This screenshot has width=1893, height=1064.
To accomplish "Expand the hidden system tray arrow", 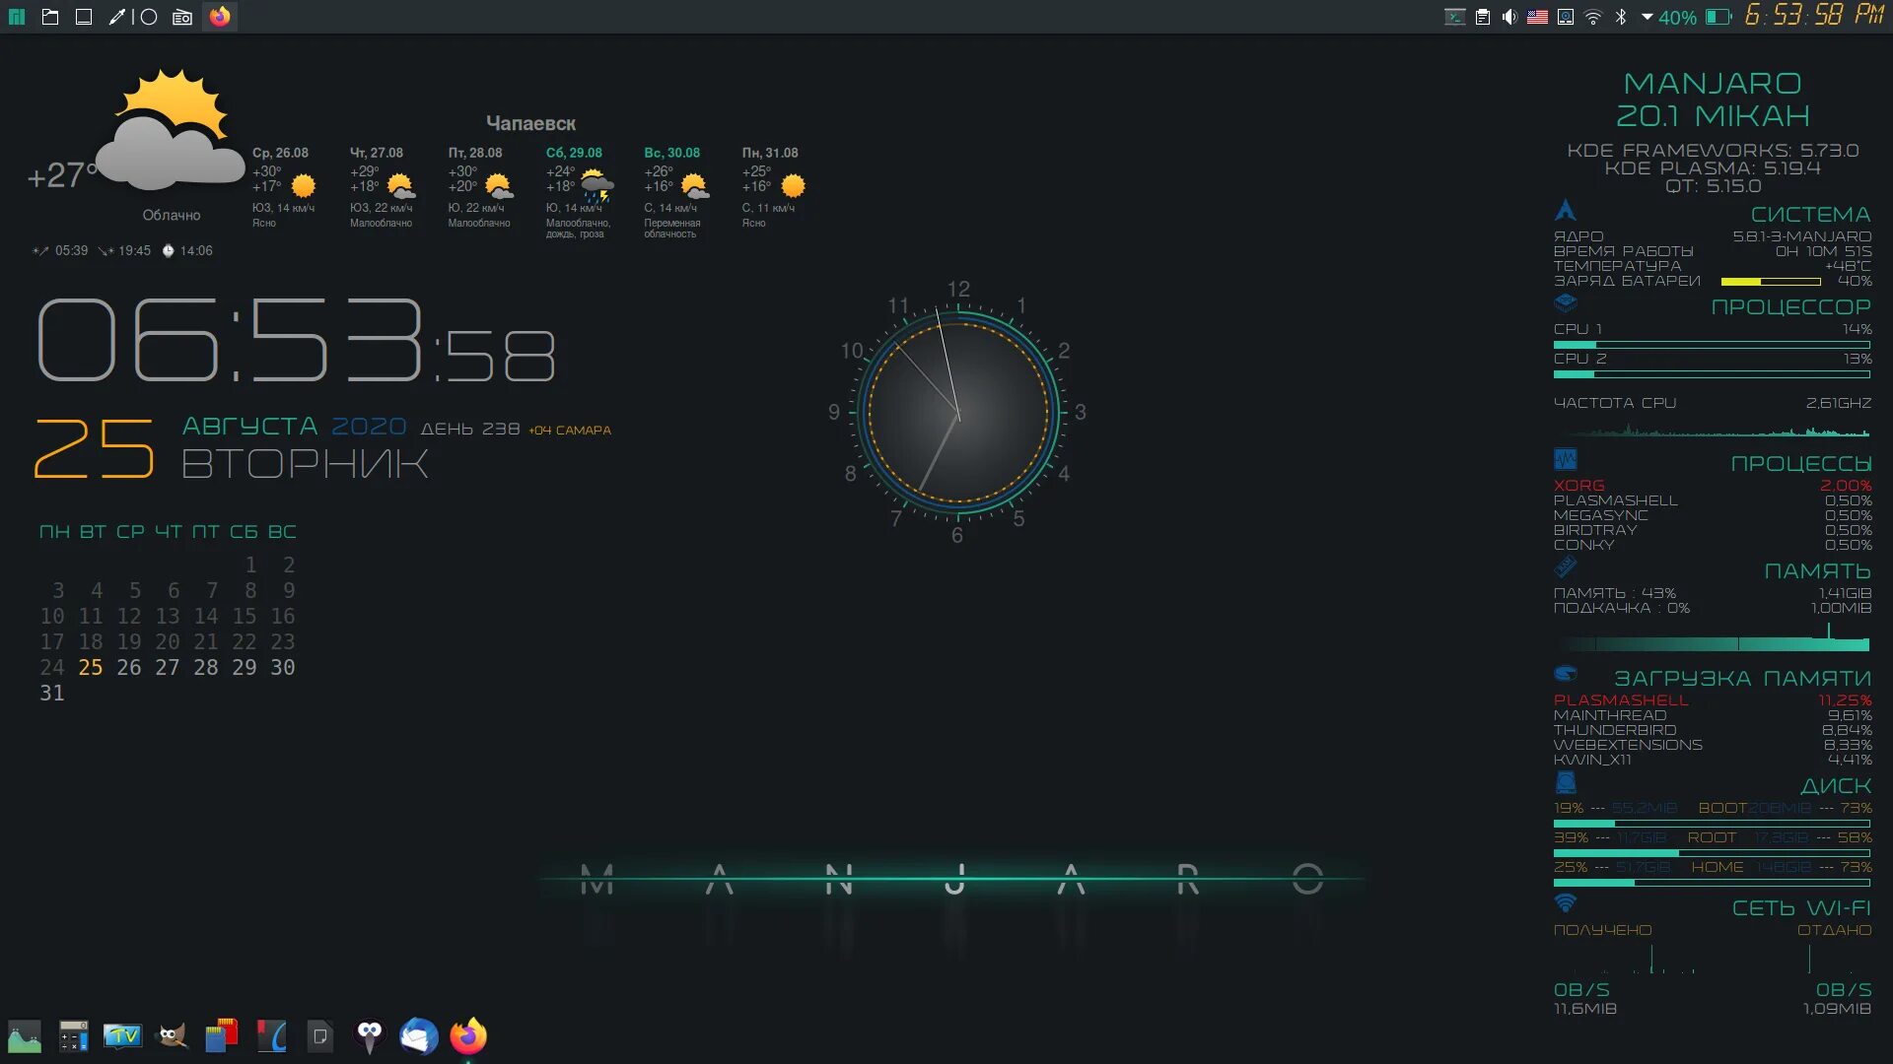I will coord(1647,17).
